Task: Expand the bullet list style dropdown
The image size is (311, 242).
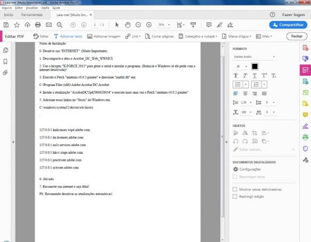Action: 246,84
